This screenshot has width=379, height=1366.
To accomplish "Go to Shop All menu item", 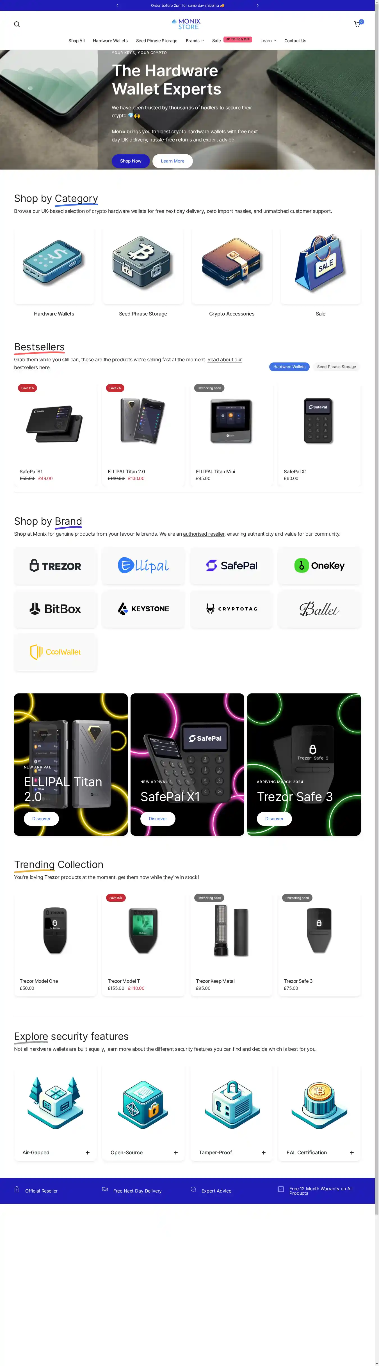I will [76, 41].
